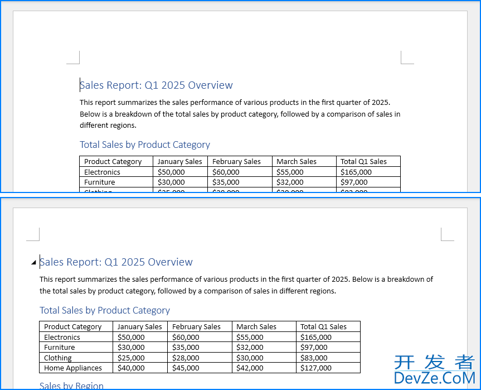Click Home Appliances' $42,000 March cell
Image resolution: width=481 pixels, height=390 pixels.
pyautogui.click(x=264, y=368)
